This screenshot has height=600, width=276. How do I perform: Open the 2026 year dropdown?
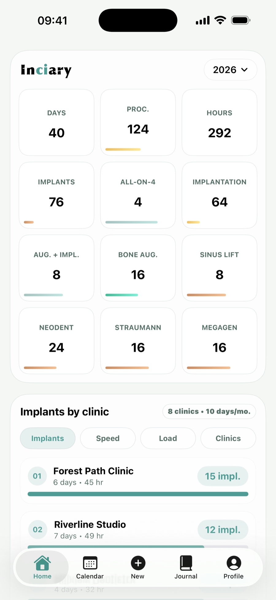230,70
